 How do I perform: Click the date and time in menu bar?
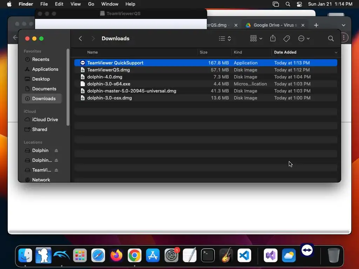[x=330, y=4]
